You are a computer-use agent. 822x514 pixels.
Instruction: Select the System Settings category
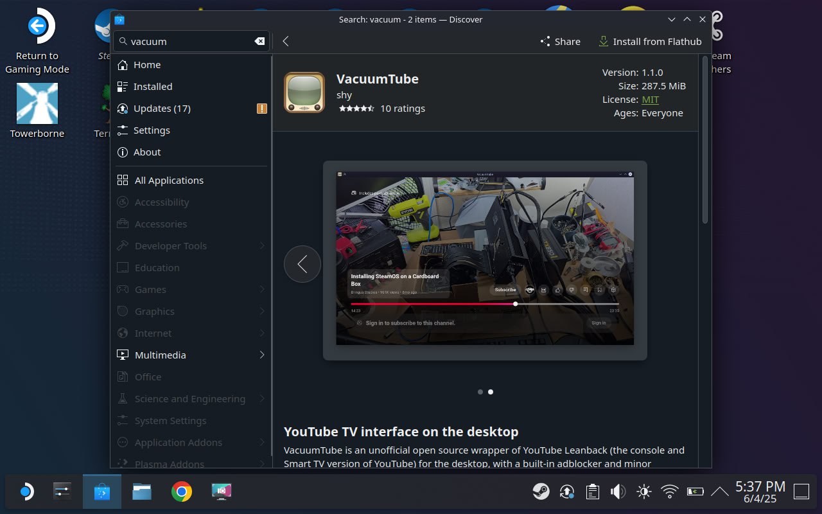191,421
